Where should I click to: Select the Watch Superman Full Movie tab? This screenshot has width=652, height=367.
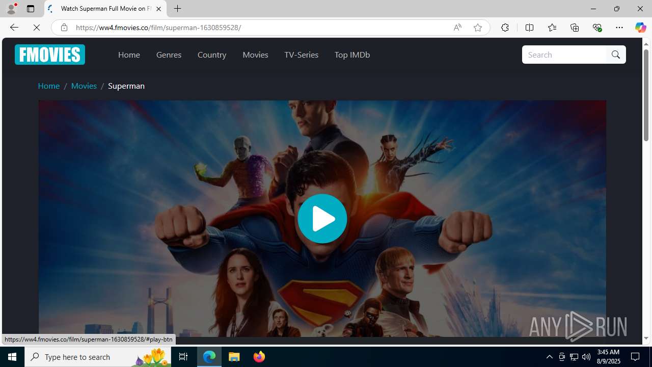(106, 9)
